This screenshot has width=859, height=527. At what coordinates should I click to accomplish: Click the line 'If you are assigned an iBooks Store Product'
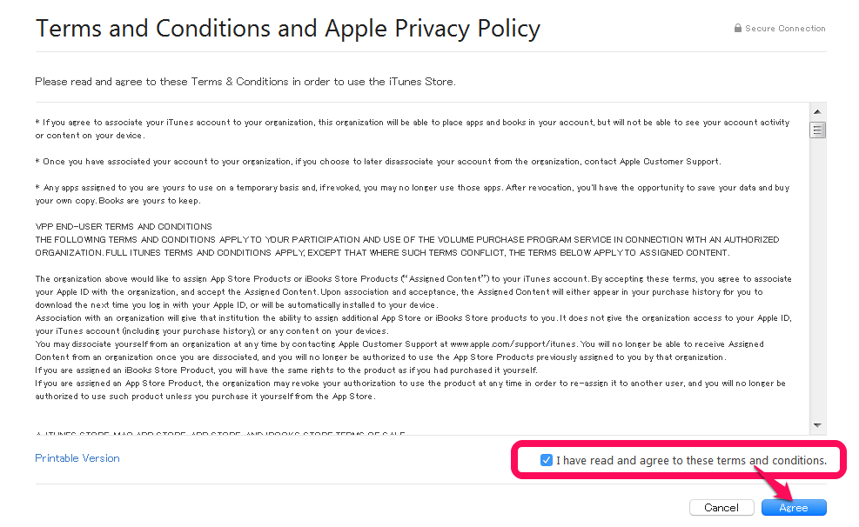pyautogui.click(x=285, y=370)
